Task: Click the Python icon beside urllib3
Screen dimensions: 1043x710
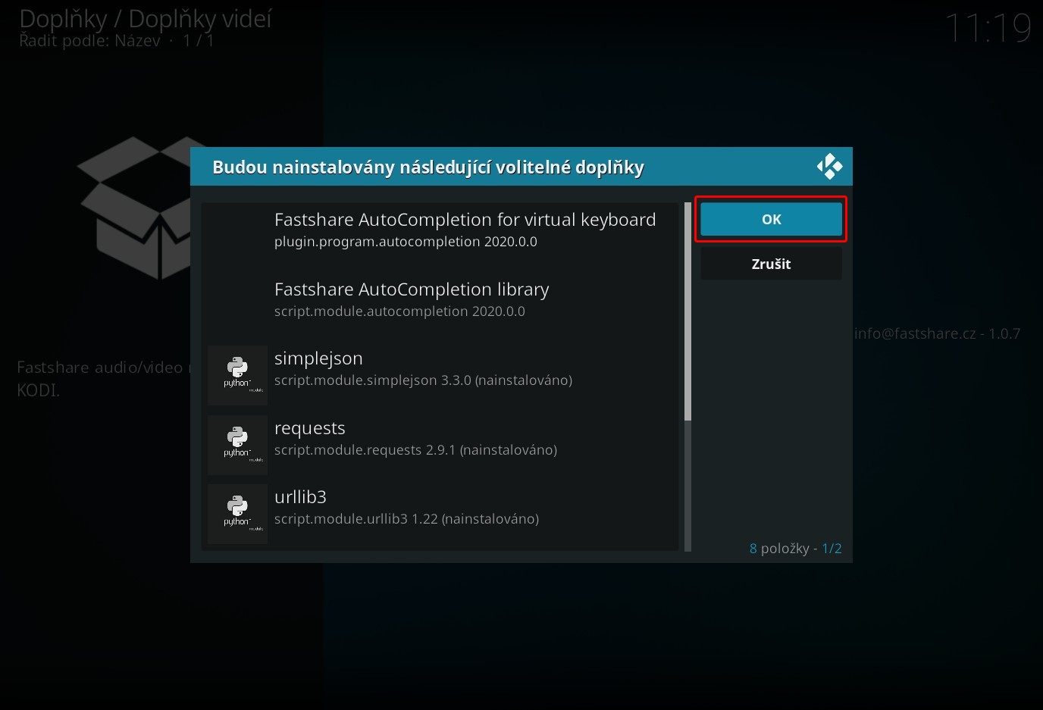Action: coord(237,514)
